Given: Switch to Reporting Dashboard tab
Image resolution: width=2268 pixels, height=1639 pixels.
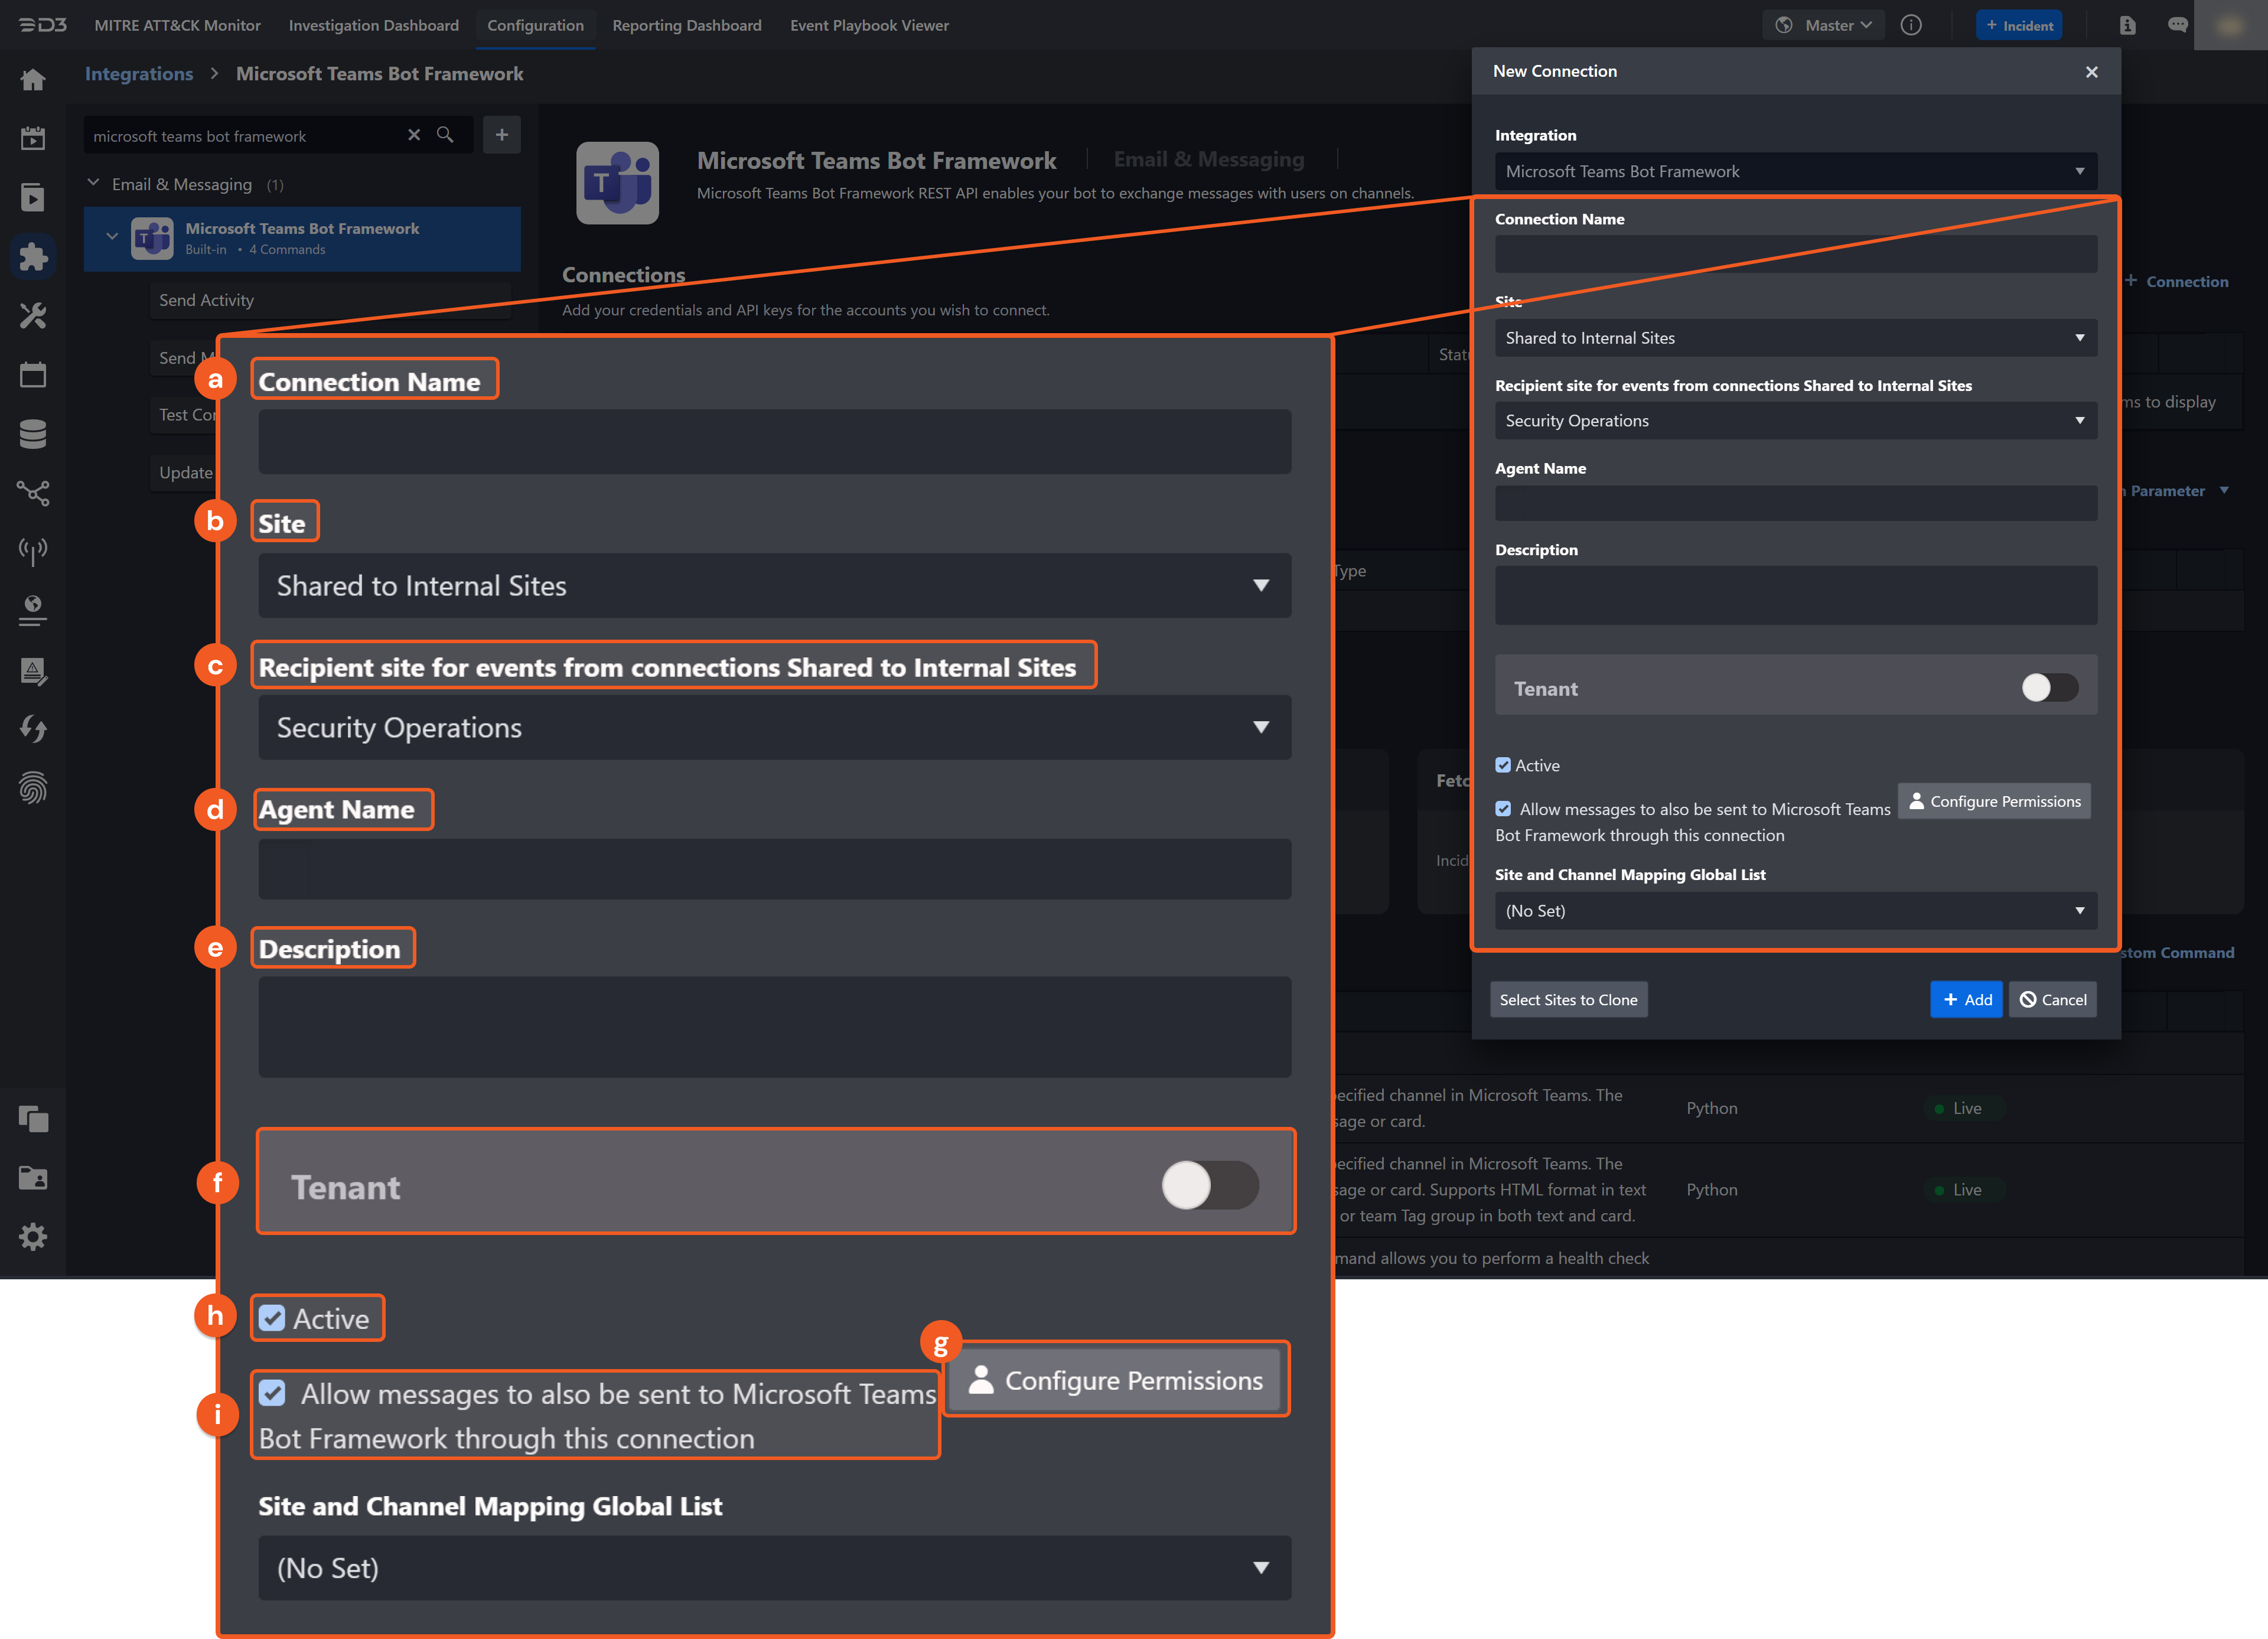Looking at the screenshot, I should tap(686, 25).
